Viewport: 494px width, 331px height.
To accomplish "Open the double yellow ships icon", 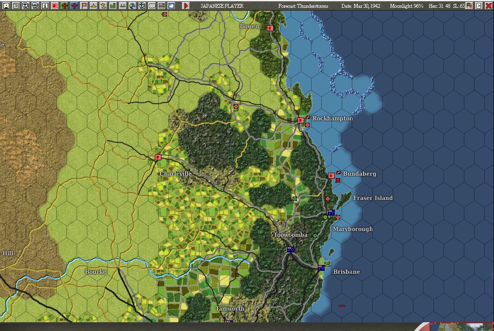I will 103,6.
